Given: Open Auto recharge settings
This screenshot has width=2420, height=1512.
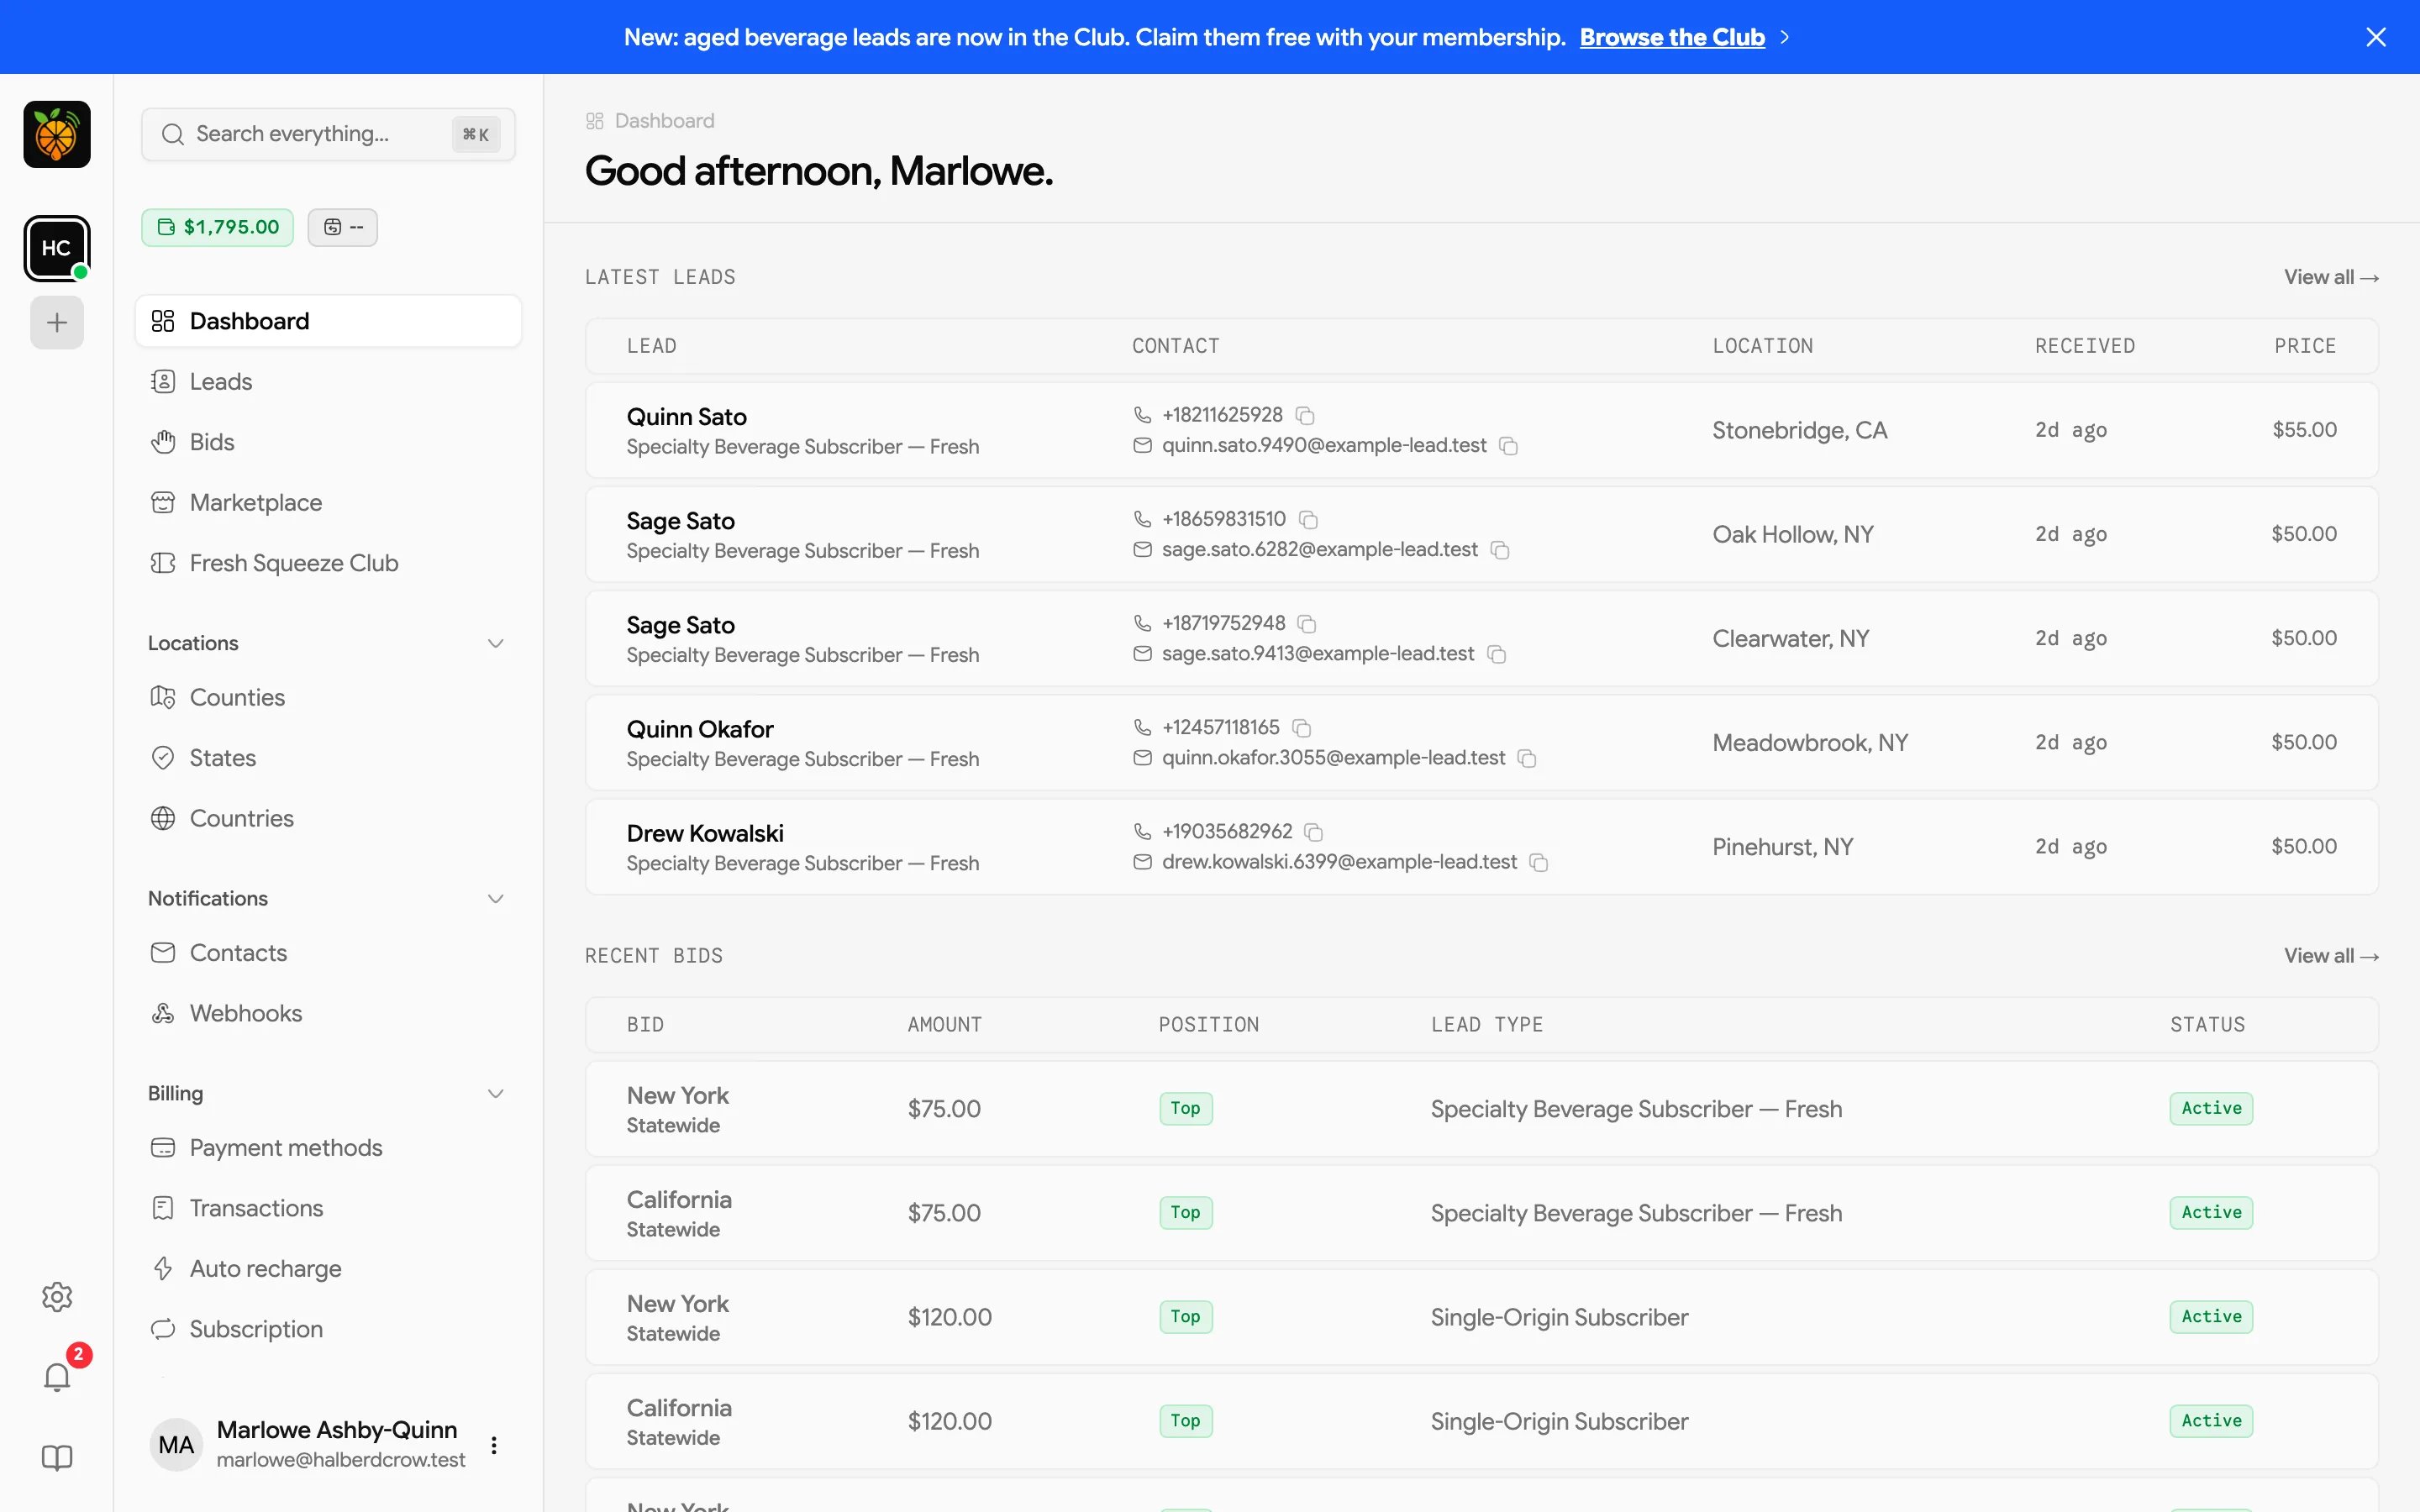Looking at the screenshot, I should coord(328,1268).
